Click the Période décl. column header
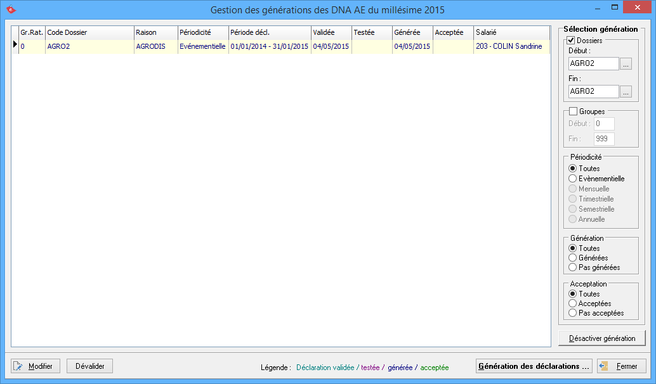Viewport: 656px width, 384px height. 269,32
